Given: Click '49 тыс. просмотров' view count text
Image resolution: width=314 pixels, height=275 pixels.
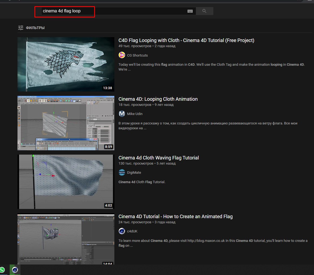Looking at the screenshot, I should 135,46.
